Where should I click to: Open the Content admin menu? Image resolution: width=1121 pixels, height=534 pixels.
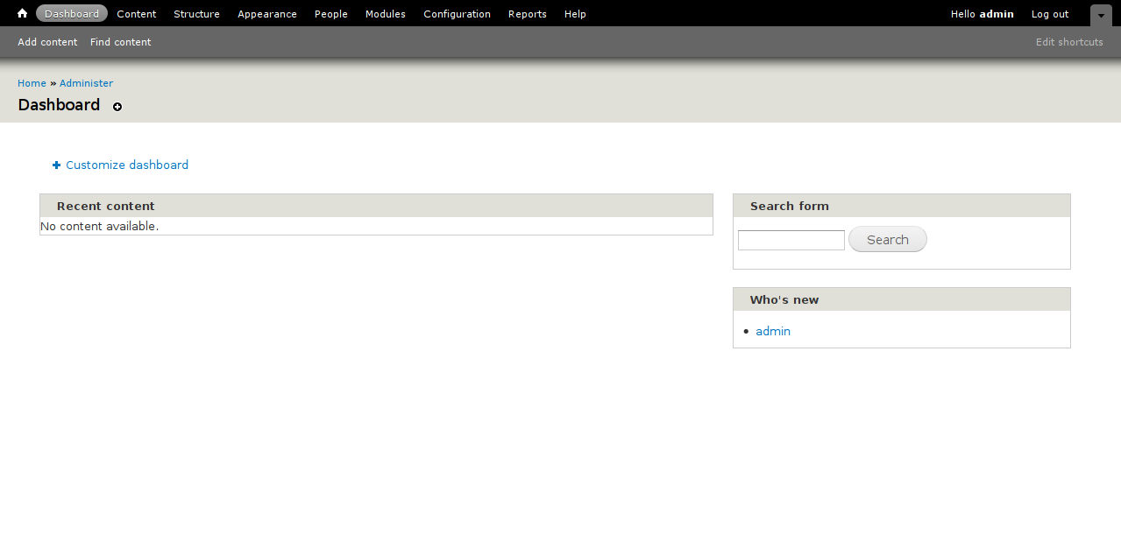136,13
